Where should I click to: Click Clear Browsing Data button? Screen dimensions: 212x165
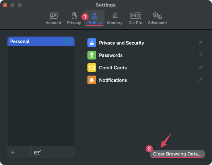click(177, 154)
